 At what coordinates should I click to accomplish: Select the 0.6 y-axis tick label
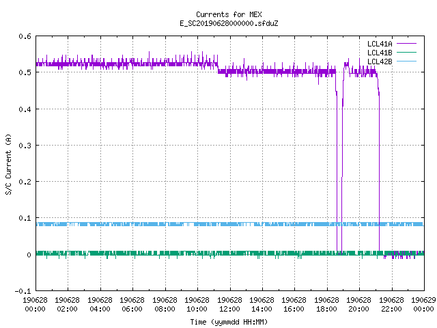pos(25,36)
